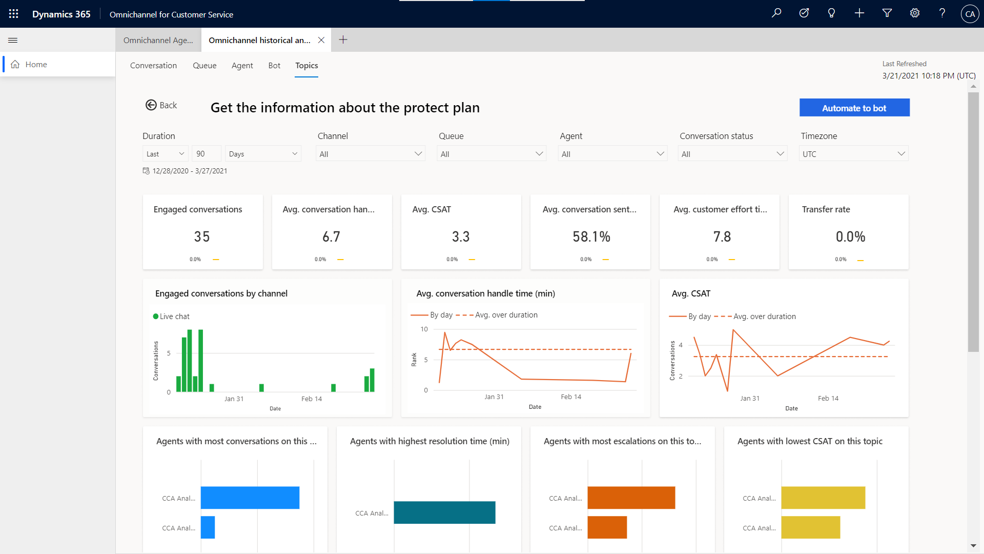
Task: Click the bot/chat icon in the header
Action: point(833,13)
